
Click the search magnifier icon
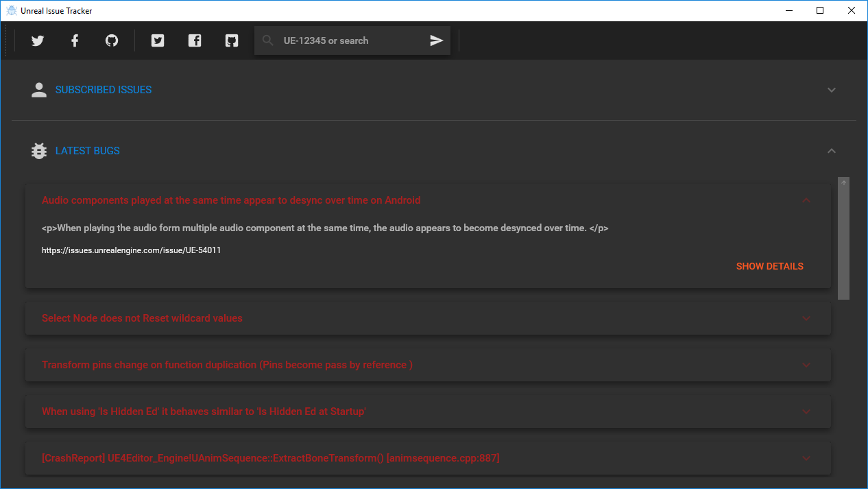(267, 40)
